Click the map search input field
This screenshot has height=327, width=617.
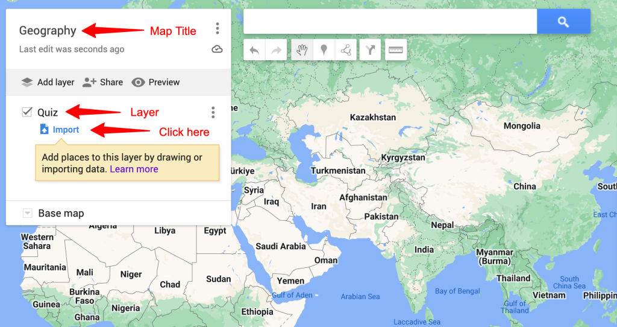pyautogui.click(x=390, y=22)
